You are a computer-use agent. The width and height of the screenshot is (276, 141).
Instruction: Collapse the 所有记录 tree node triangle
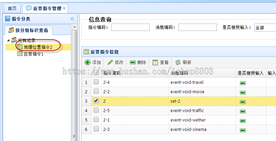point(8,40)
